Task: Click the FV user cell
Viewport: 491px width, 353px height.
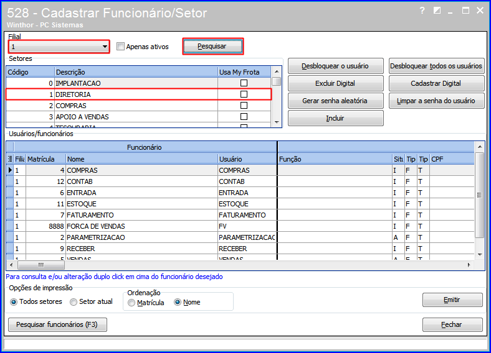Action: pyautogui.click(x=247, y=226)
